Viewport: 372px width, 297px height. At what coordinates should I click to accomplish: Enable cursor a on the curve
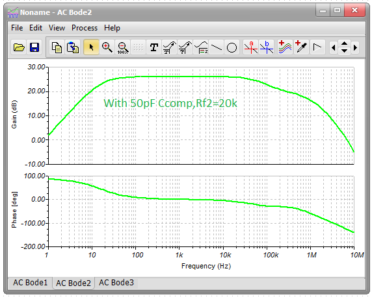251,47
